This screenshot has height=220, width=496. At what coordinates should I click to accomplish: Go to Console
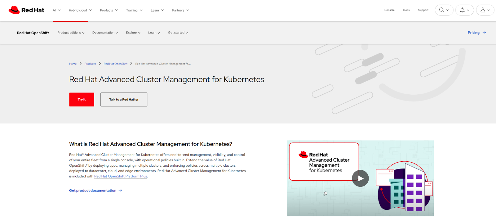click(389, 10)
